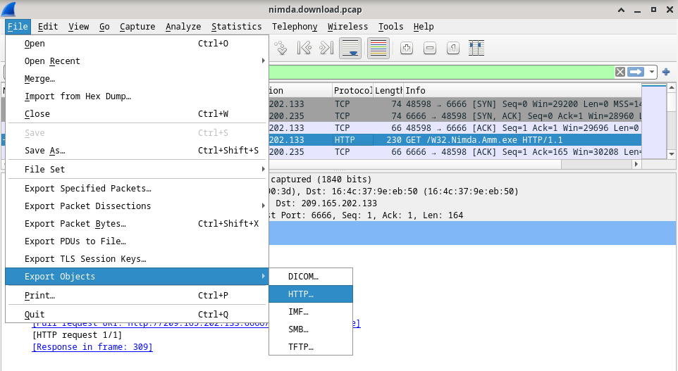
Task: Toggle packet list colorization icon
Action: [x=378, y=48]
